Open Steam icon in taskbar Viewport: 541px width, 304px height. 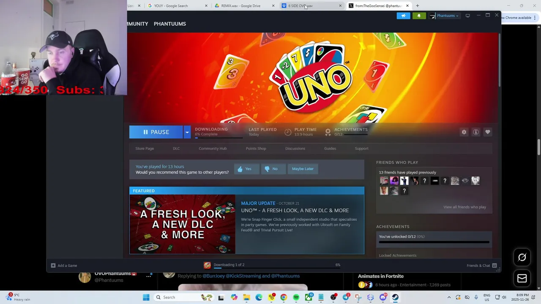point(395,297)
